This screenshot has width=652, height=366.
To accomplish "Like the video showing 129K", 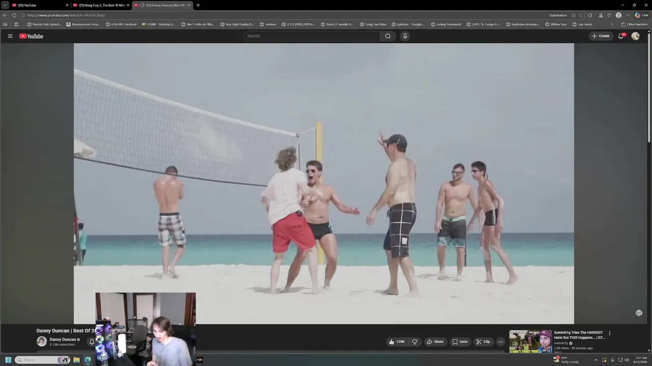I will coord(396,342).
